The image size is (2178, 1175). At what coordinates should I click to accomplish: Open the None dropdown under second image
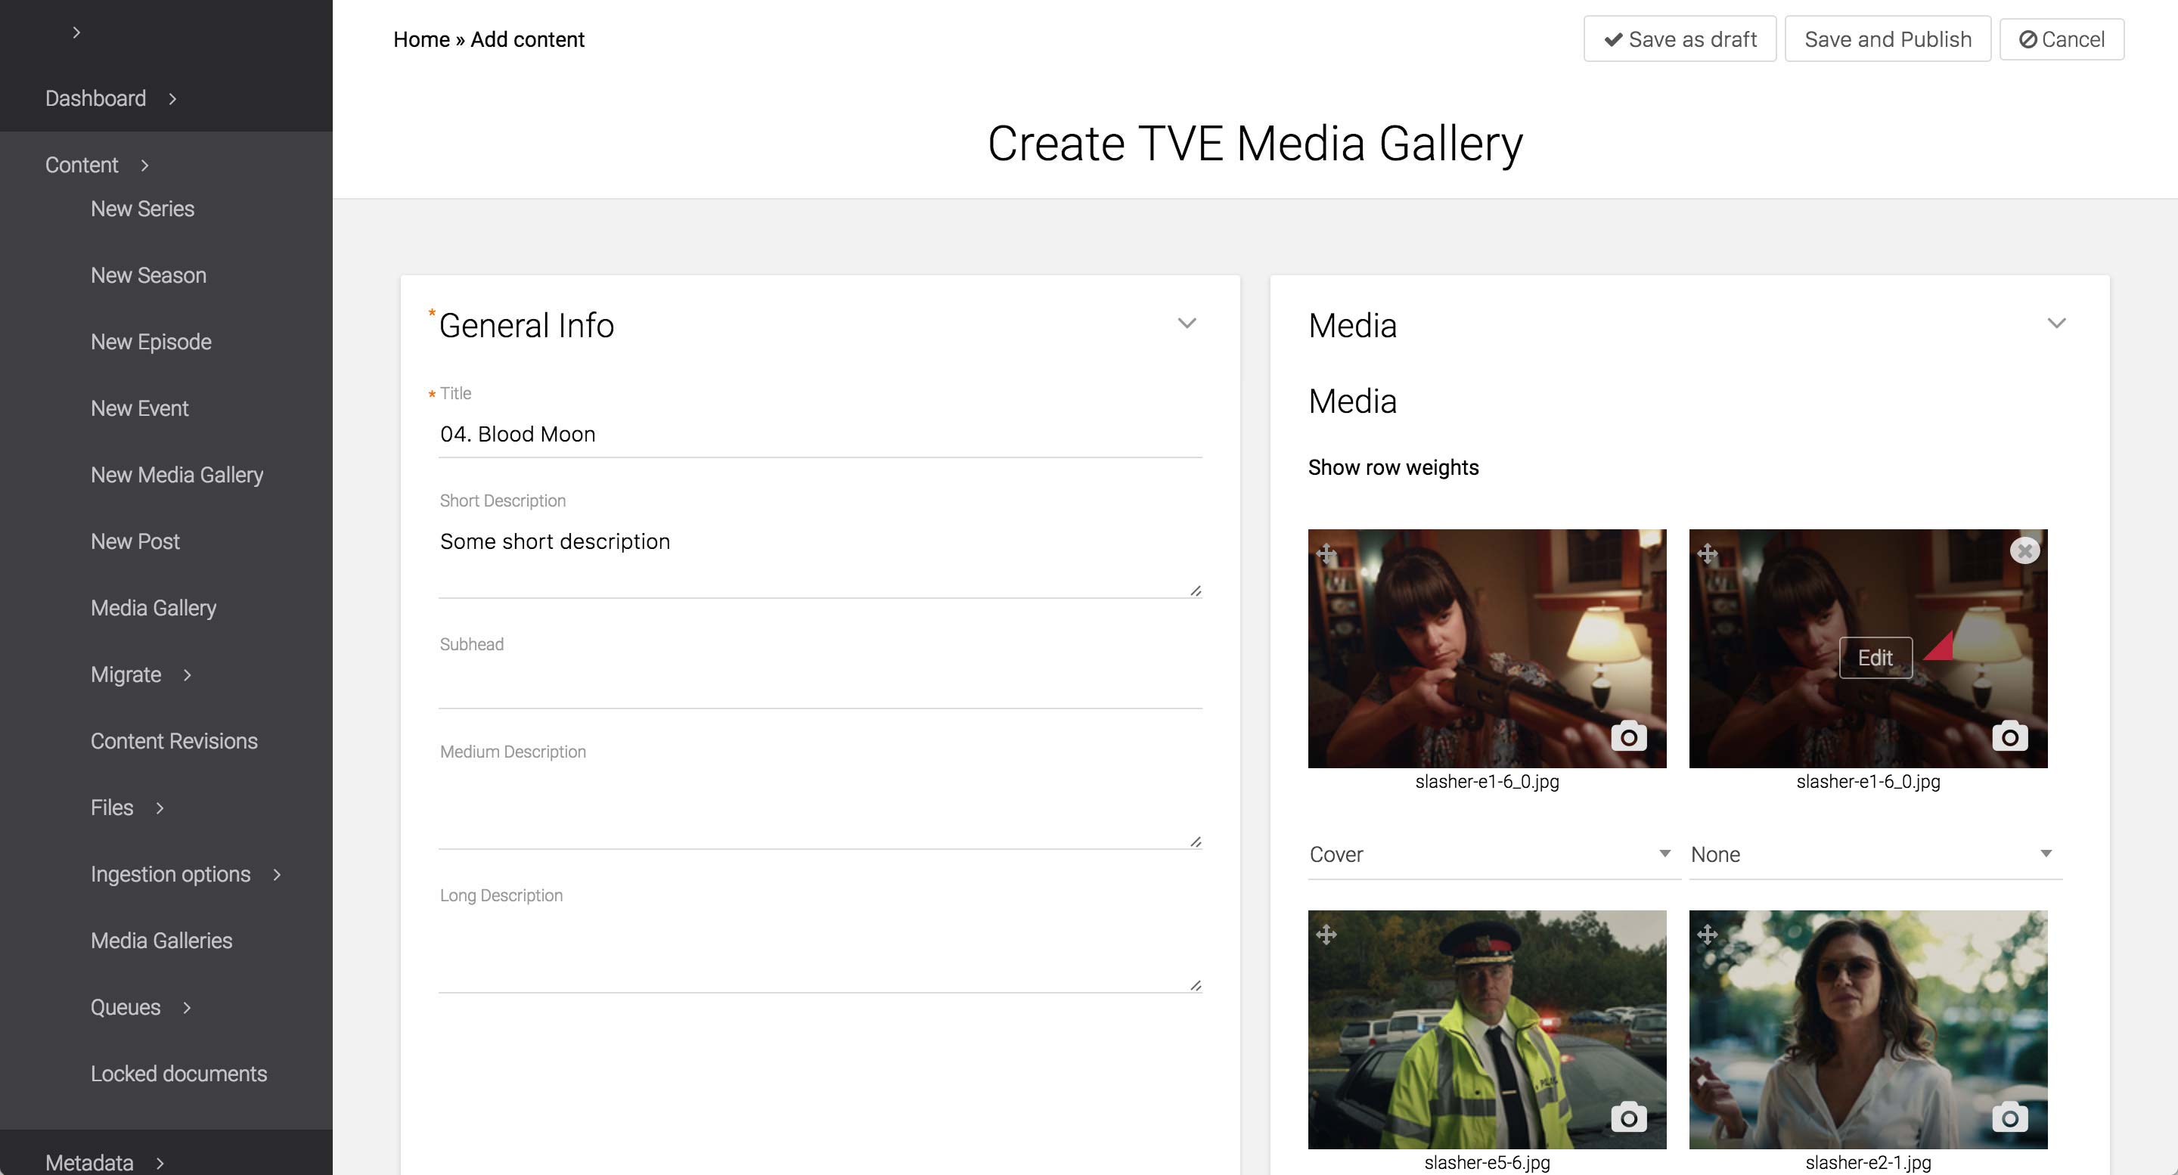coord(1871,854)
